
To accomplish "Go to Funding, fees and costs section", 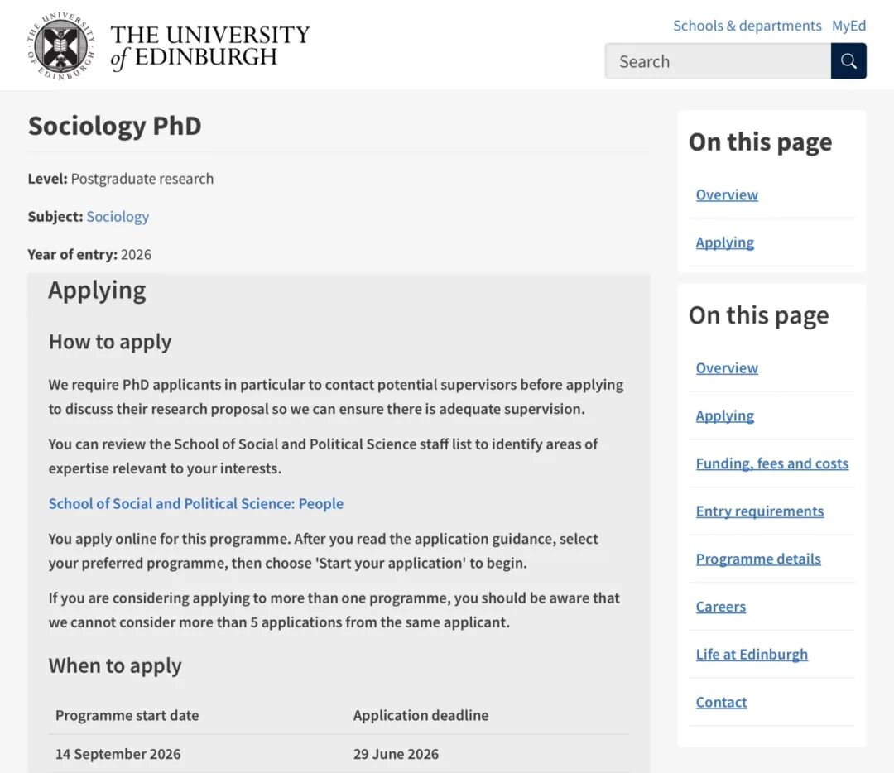I will pos(771,463).
